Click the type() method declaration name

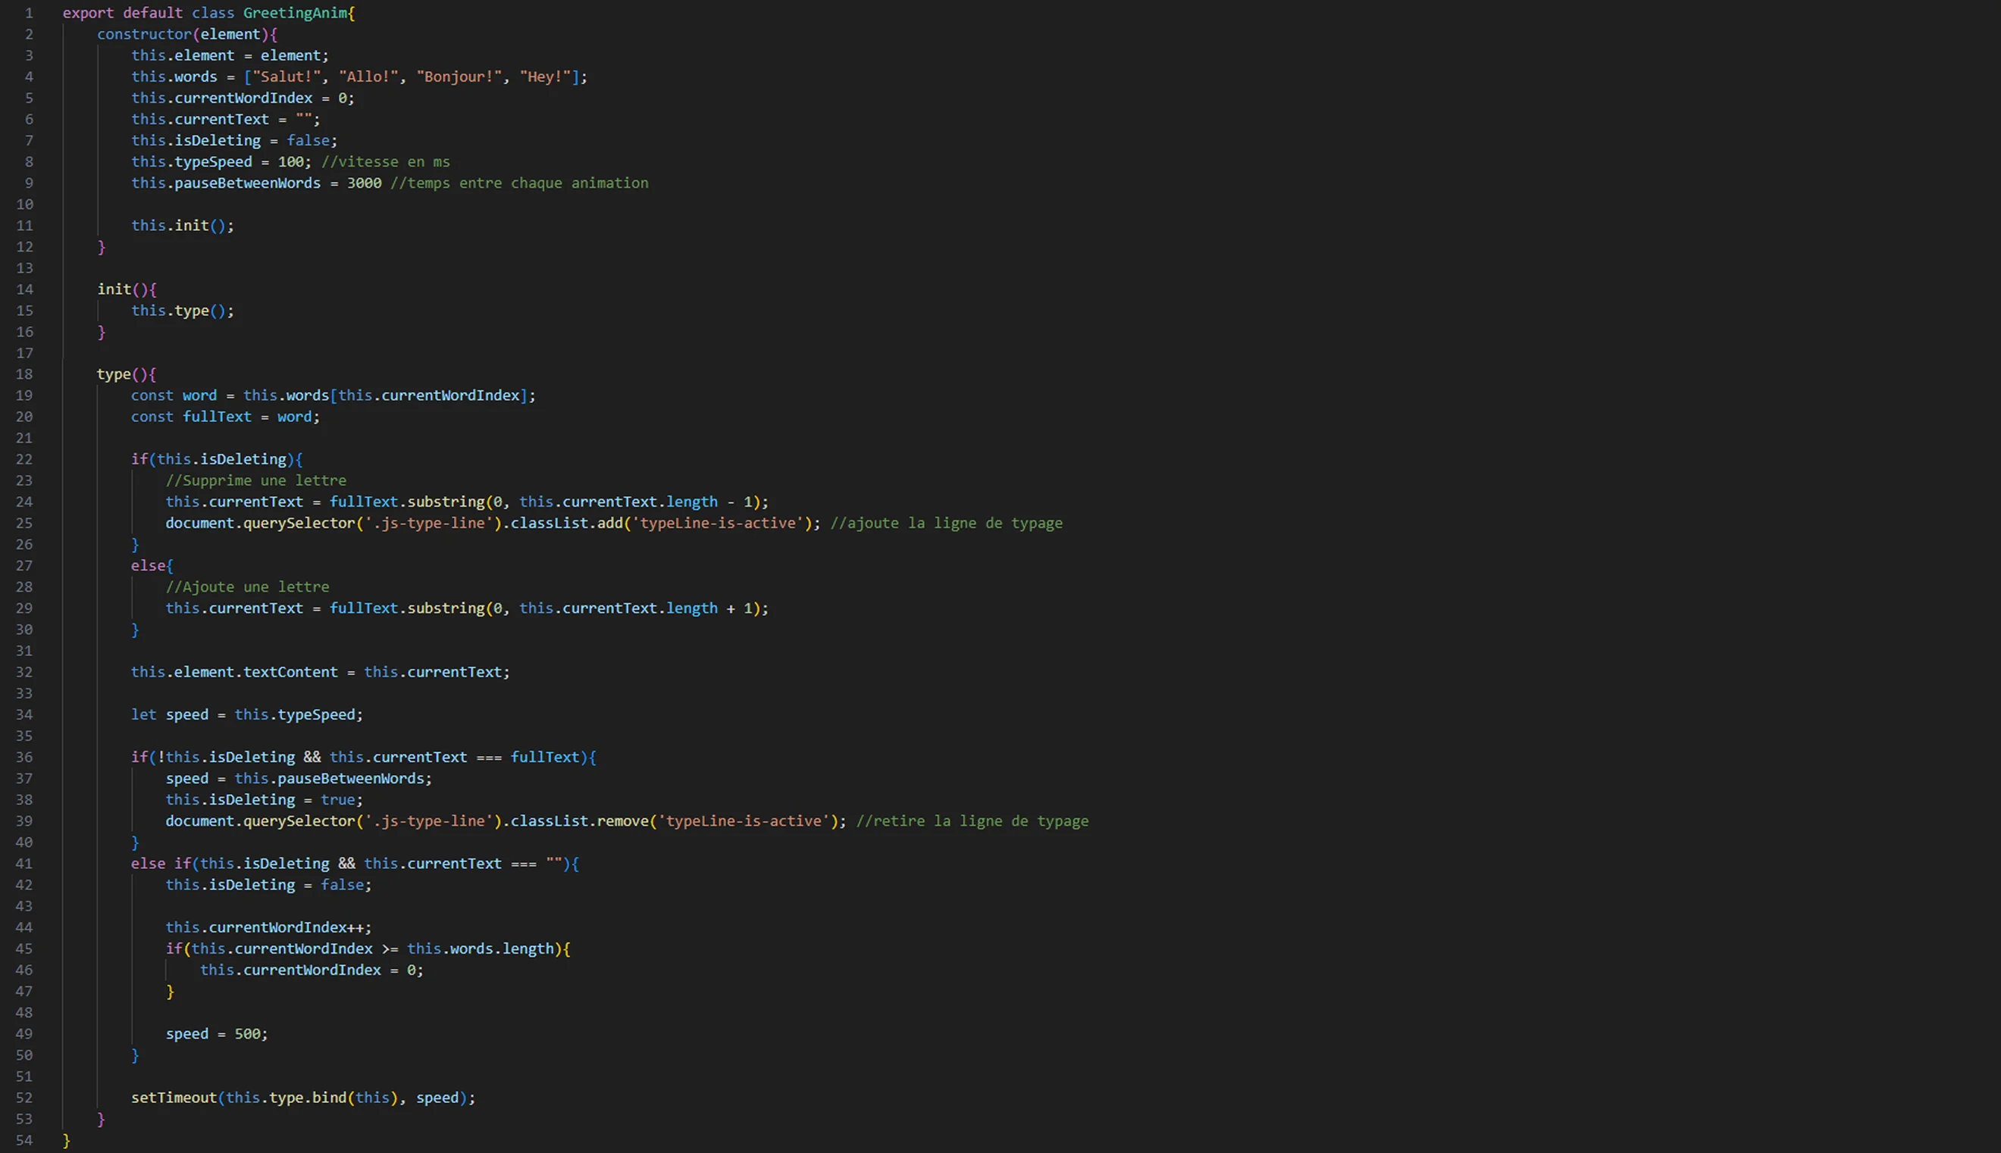click(113, 373)
